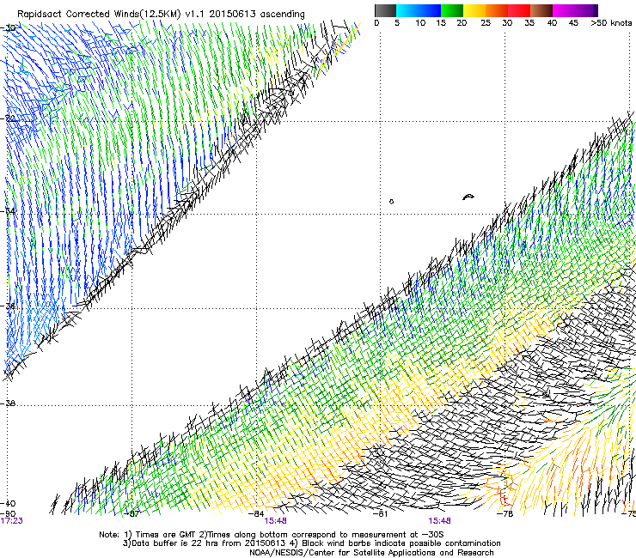Click the -90 longitude axis label

pyautogui.click(x=8, y=514)
